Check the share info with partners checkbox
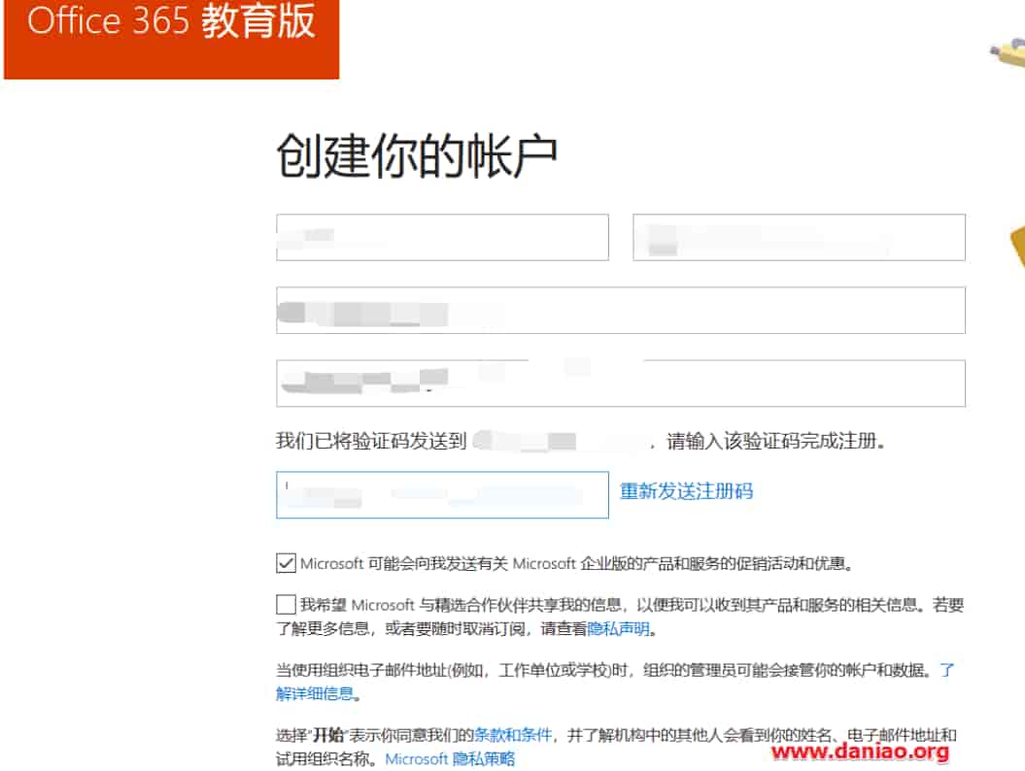This screenshot has width=1025, height=771. coord(286,604)
